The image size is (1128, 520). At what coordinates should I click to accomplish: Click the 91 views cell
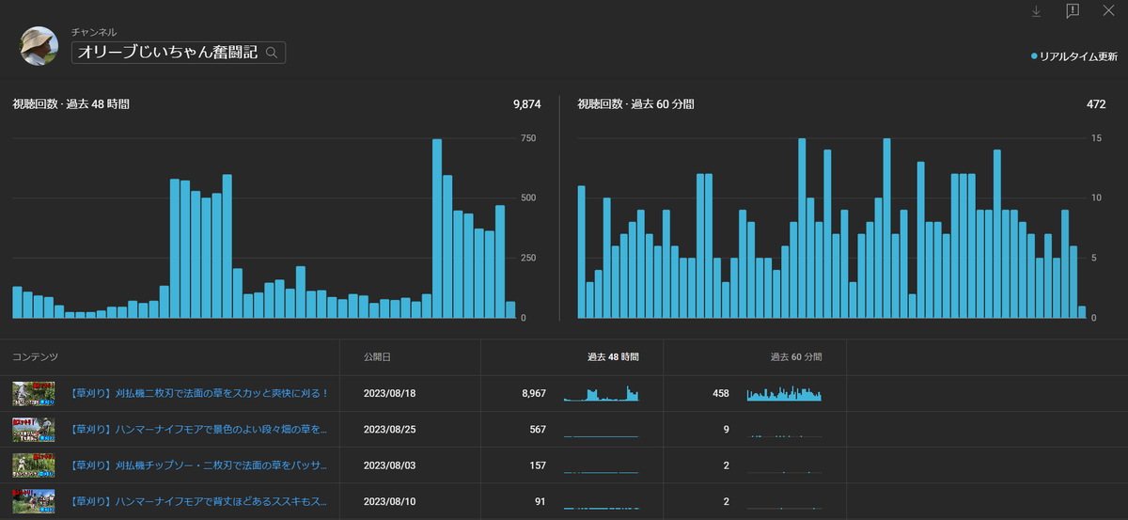tap(540, 501)
